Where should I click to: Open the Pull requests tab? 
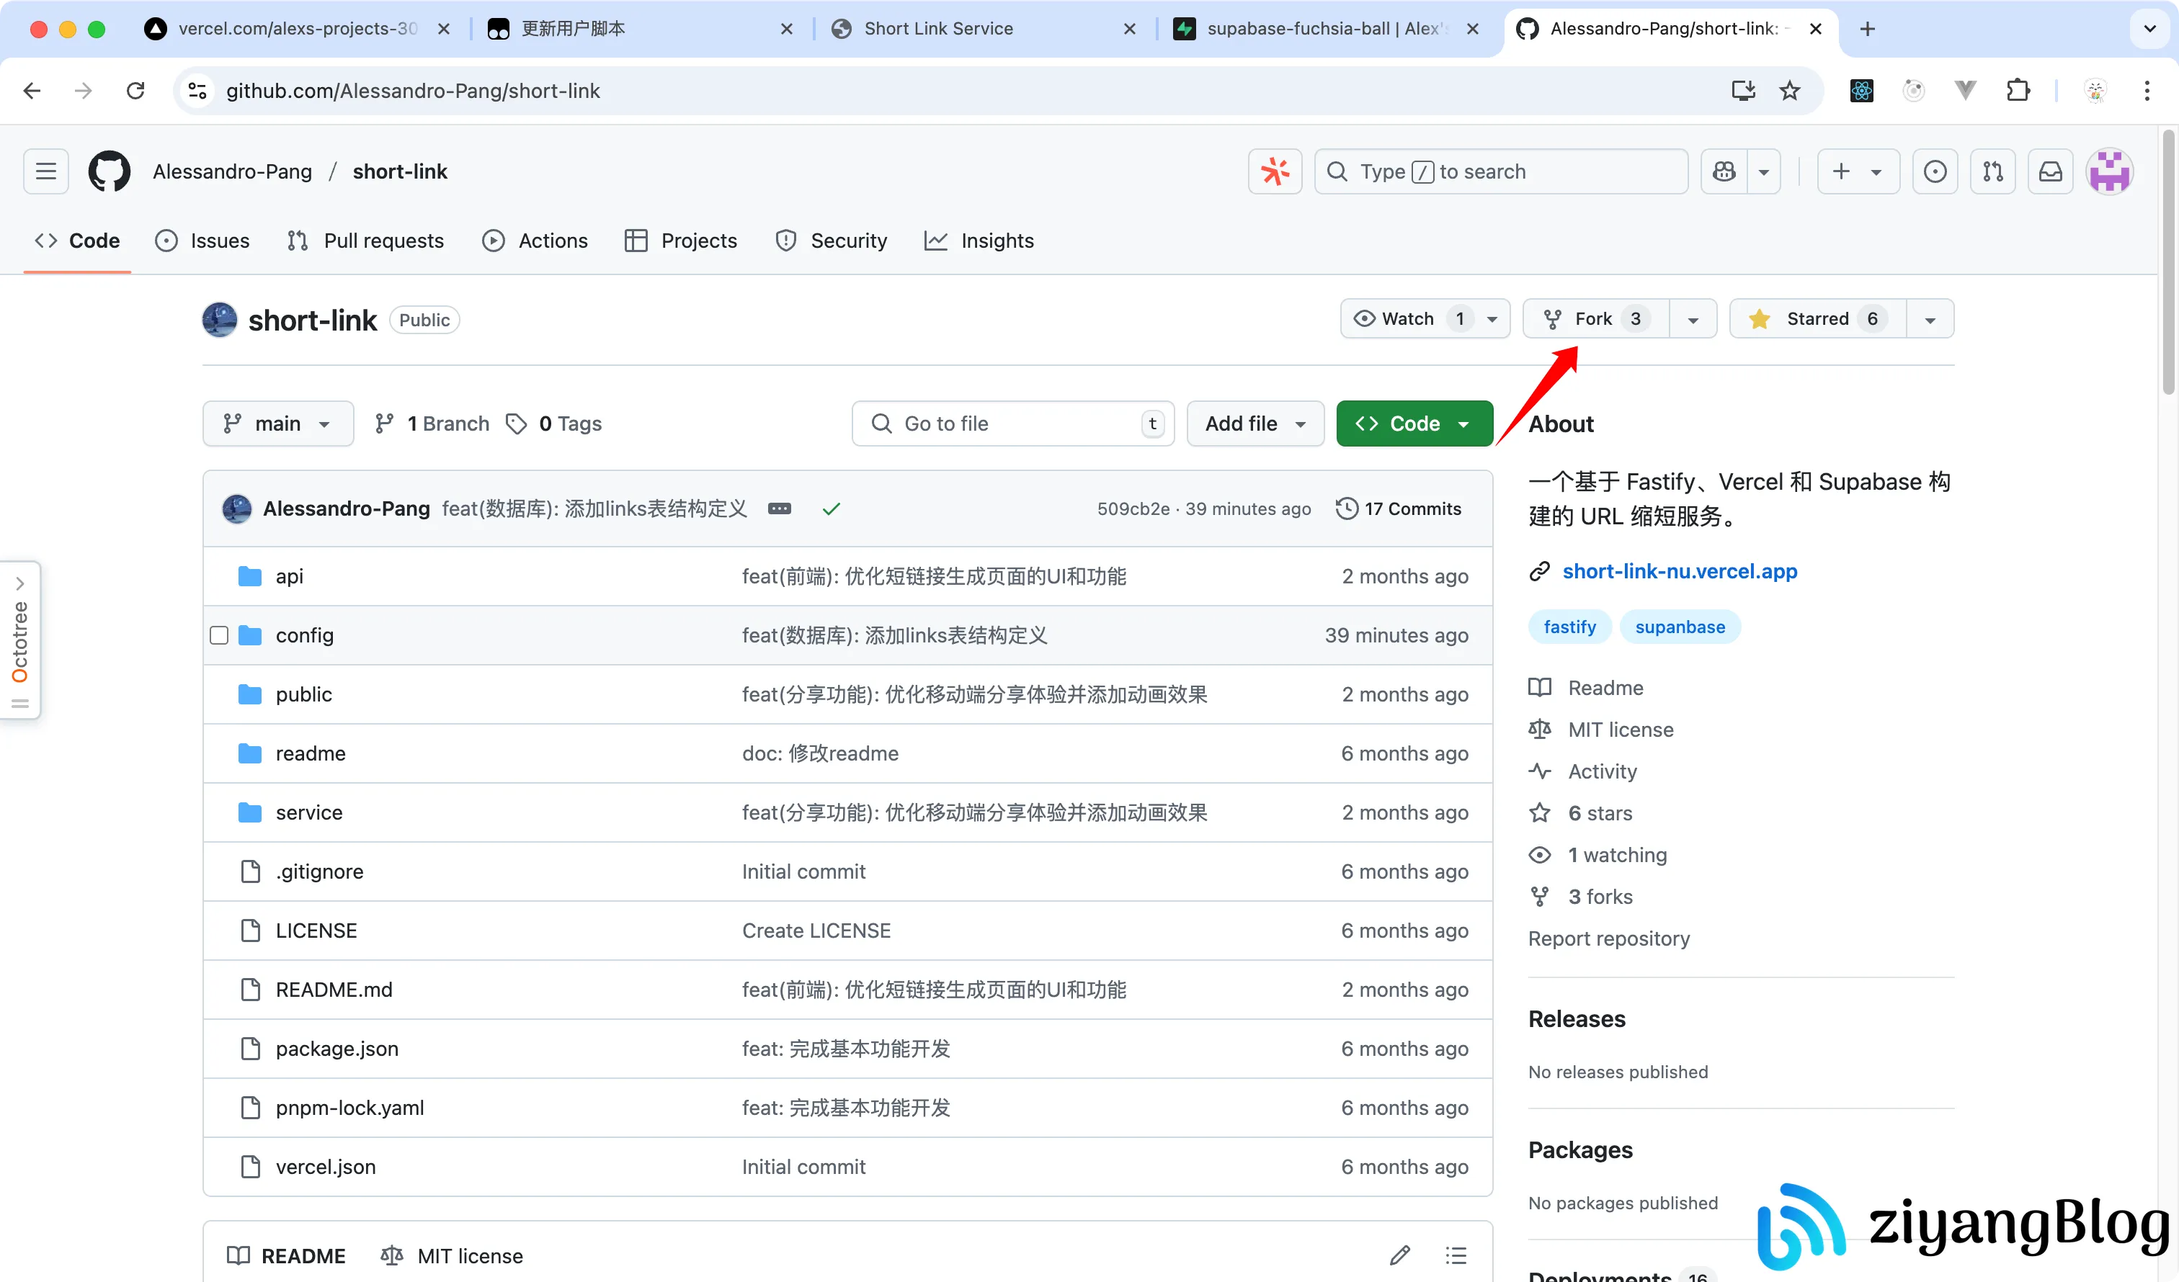(365, 241)
